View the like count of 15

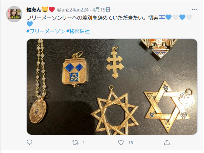(x=131, y=143)
